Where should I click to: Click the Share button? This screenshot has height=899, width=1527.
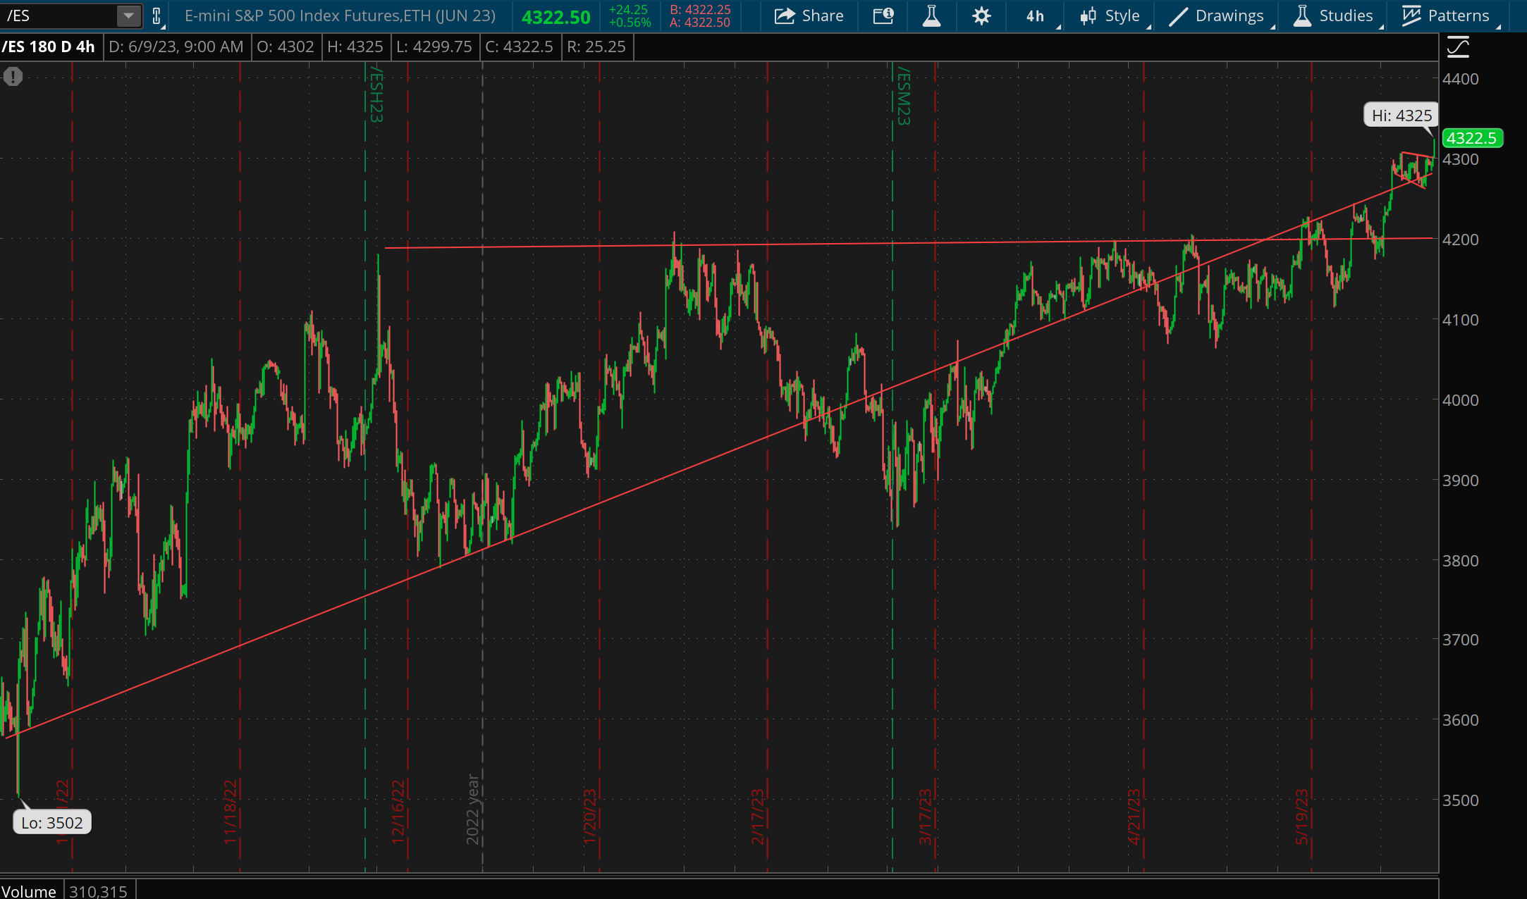coord(809,15)
